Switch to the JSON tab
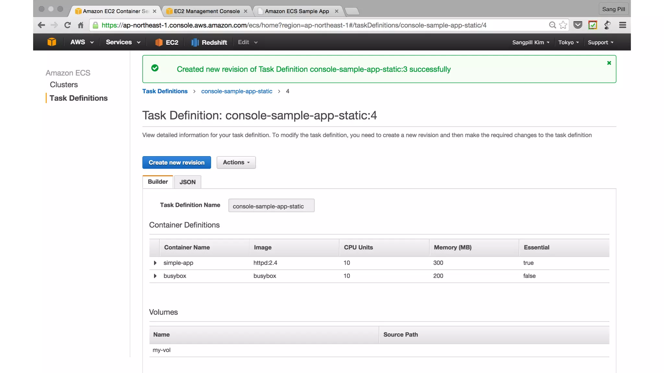The height and width of the screenshot is (373, 664). tap(187, 182)
